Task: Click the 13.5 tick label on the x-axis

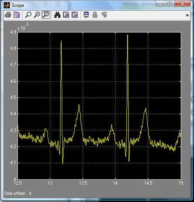Action: (x=83, y=183)
